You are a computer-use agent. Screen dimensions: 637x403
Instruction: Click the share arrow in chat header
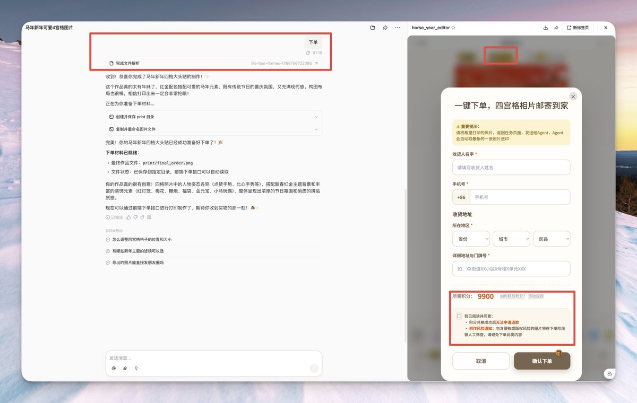[385, 28]
